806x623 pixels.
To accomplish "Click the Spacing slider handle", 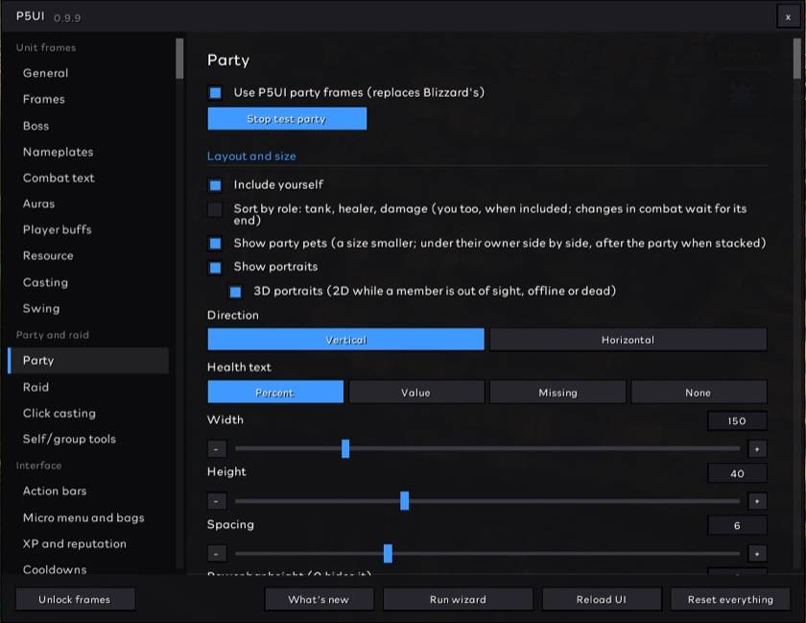I will 388,553.
